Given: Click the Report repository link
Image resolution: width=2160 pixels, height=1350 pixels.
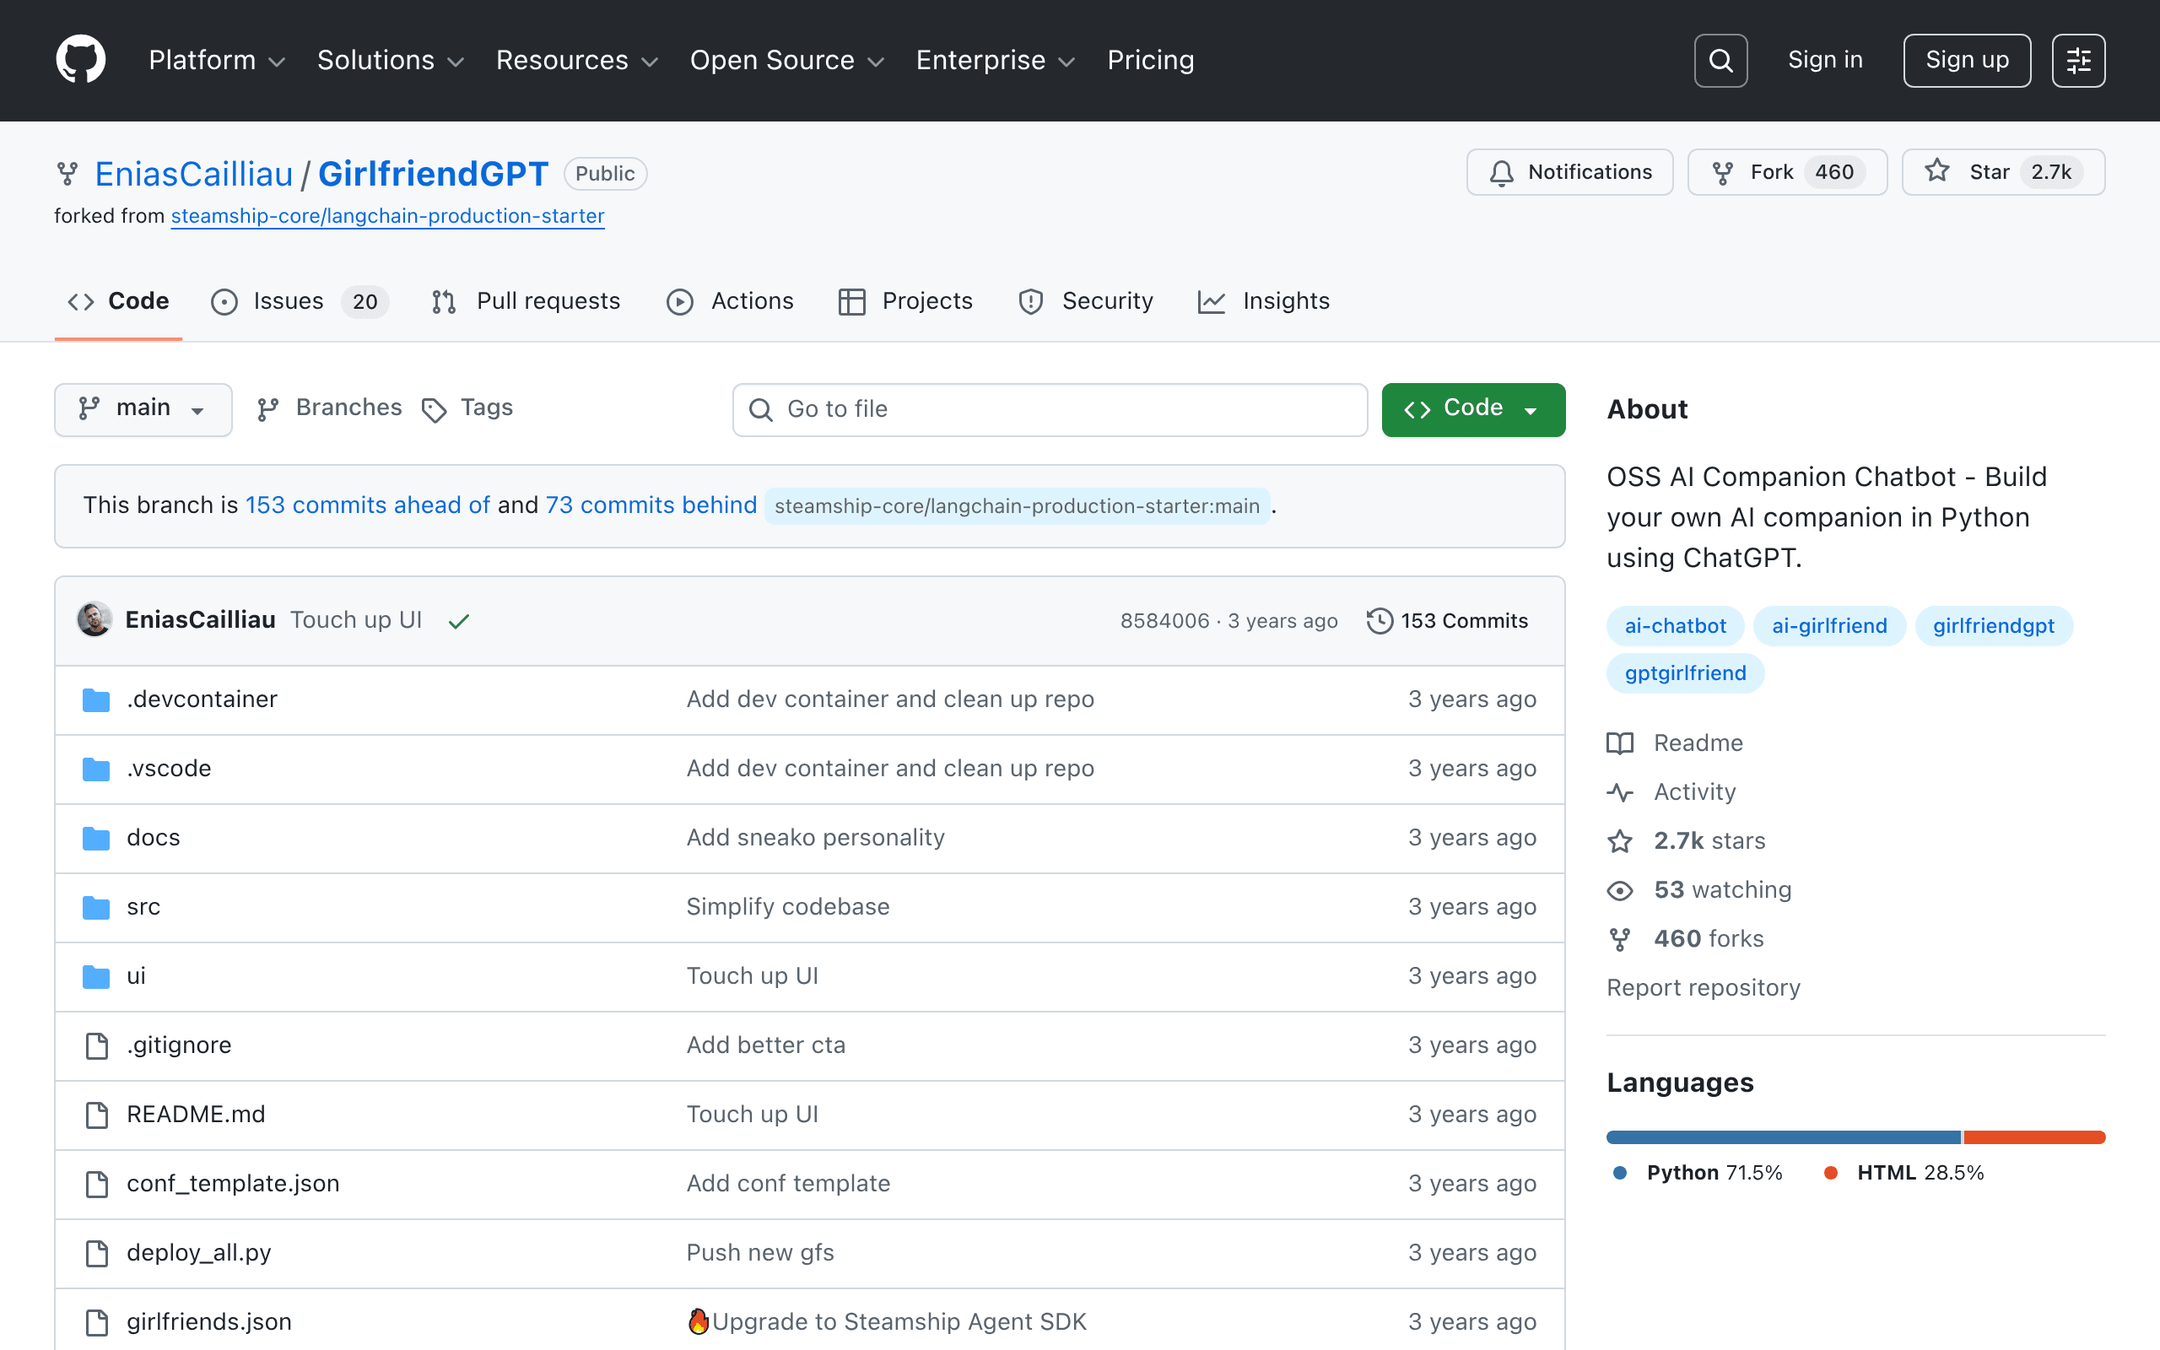Looking at the screenshot, I should pyautogui.click(x=1703, y=987).
